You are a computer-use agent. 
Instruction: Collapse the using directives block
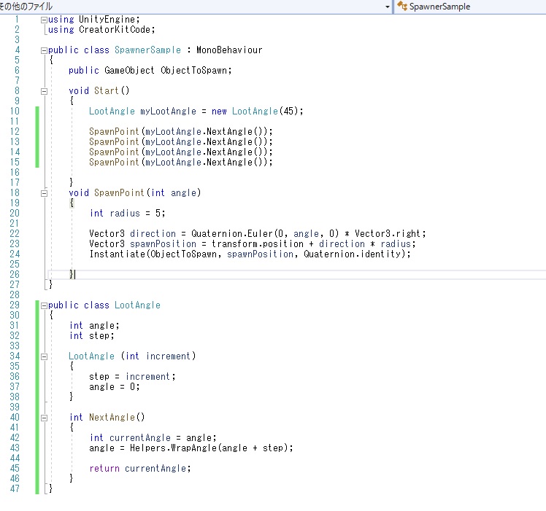click(x=44, y=20)
